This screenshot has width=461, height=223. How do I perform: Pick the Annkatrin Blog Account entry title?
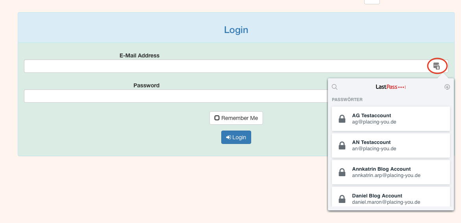381,169
